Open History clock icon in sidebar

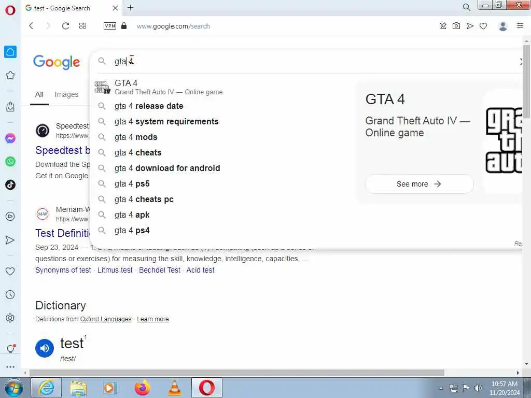pos(10,294)
